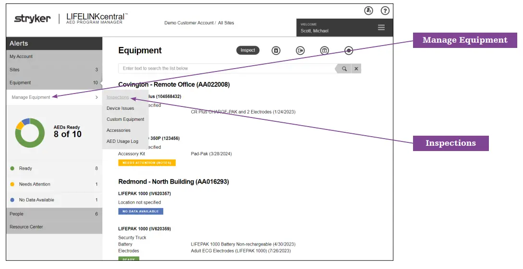523x269 pixels.
Task: Choose Accessories from the submenu
Action: (x=119, y=130)
